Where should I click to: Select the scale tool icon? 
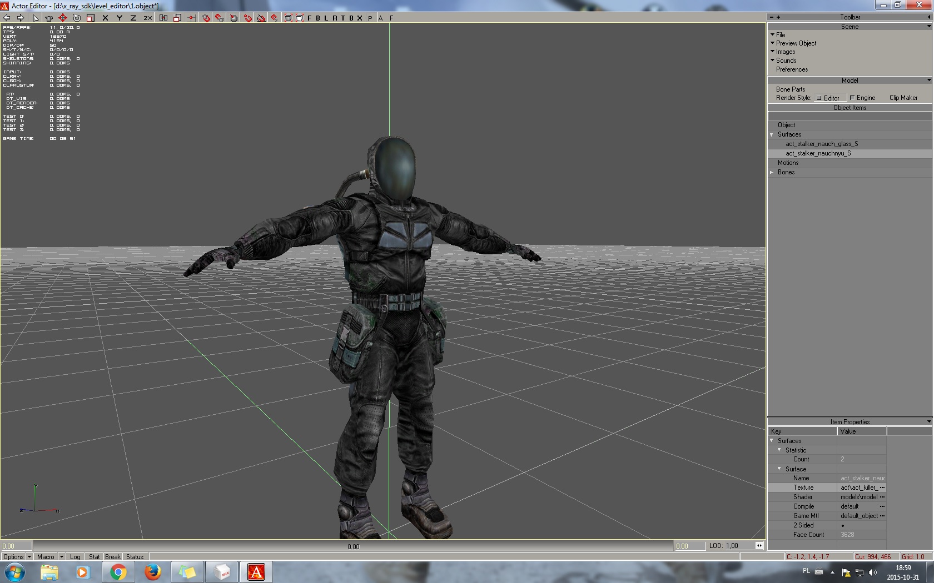pos(91,18)
